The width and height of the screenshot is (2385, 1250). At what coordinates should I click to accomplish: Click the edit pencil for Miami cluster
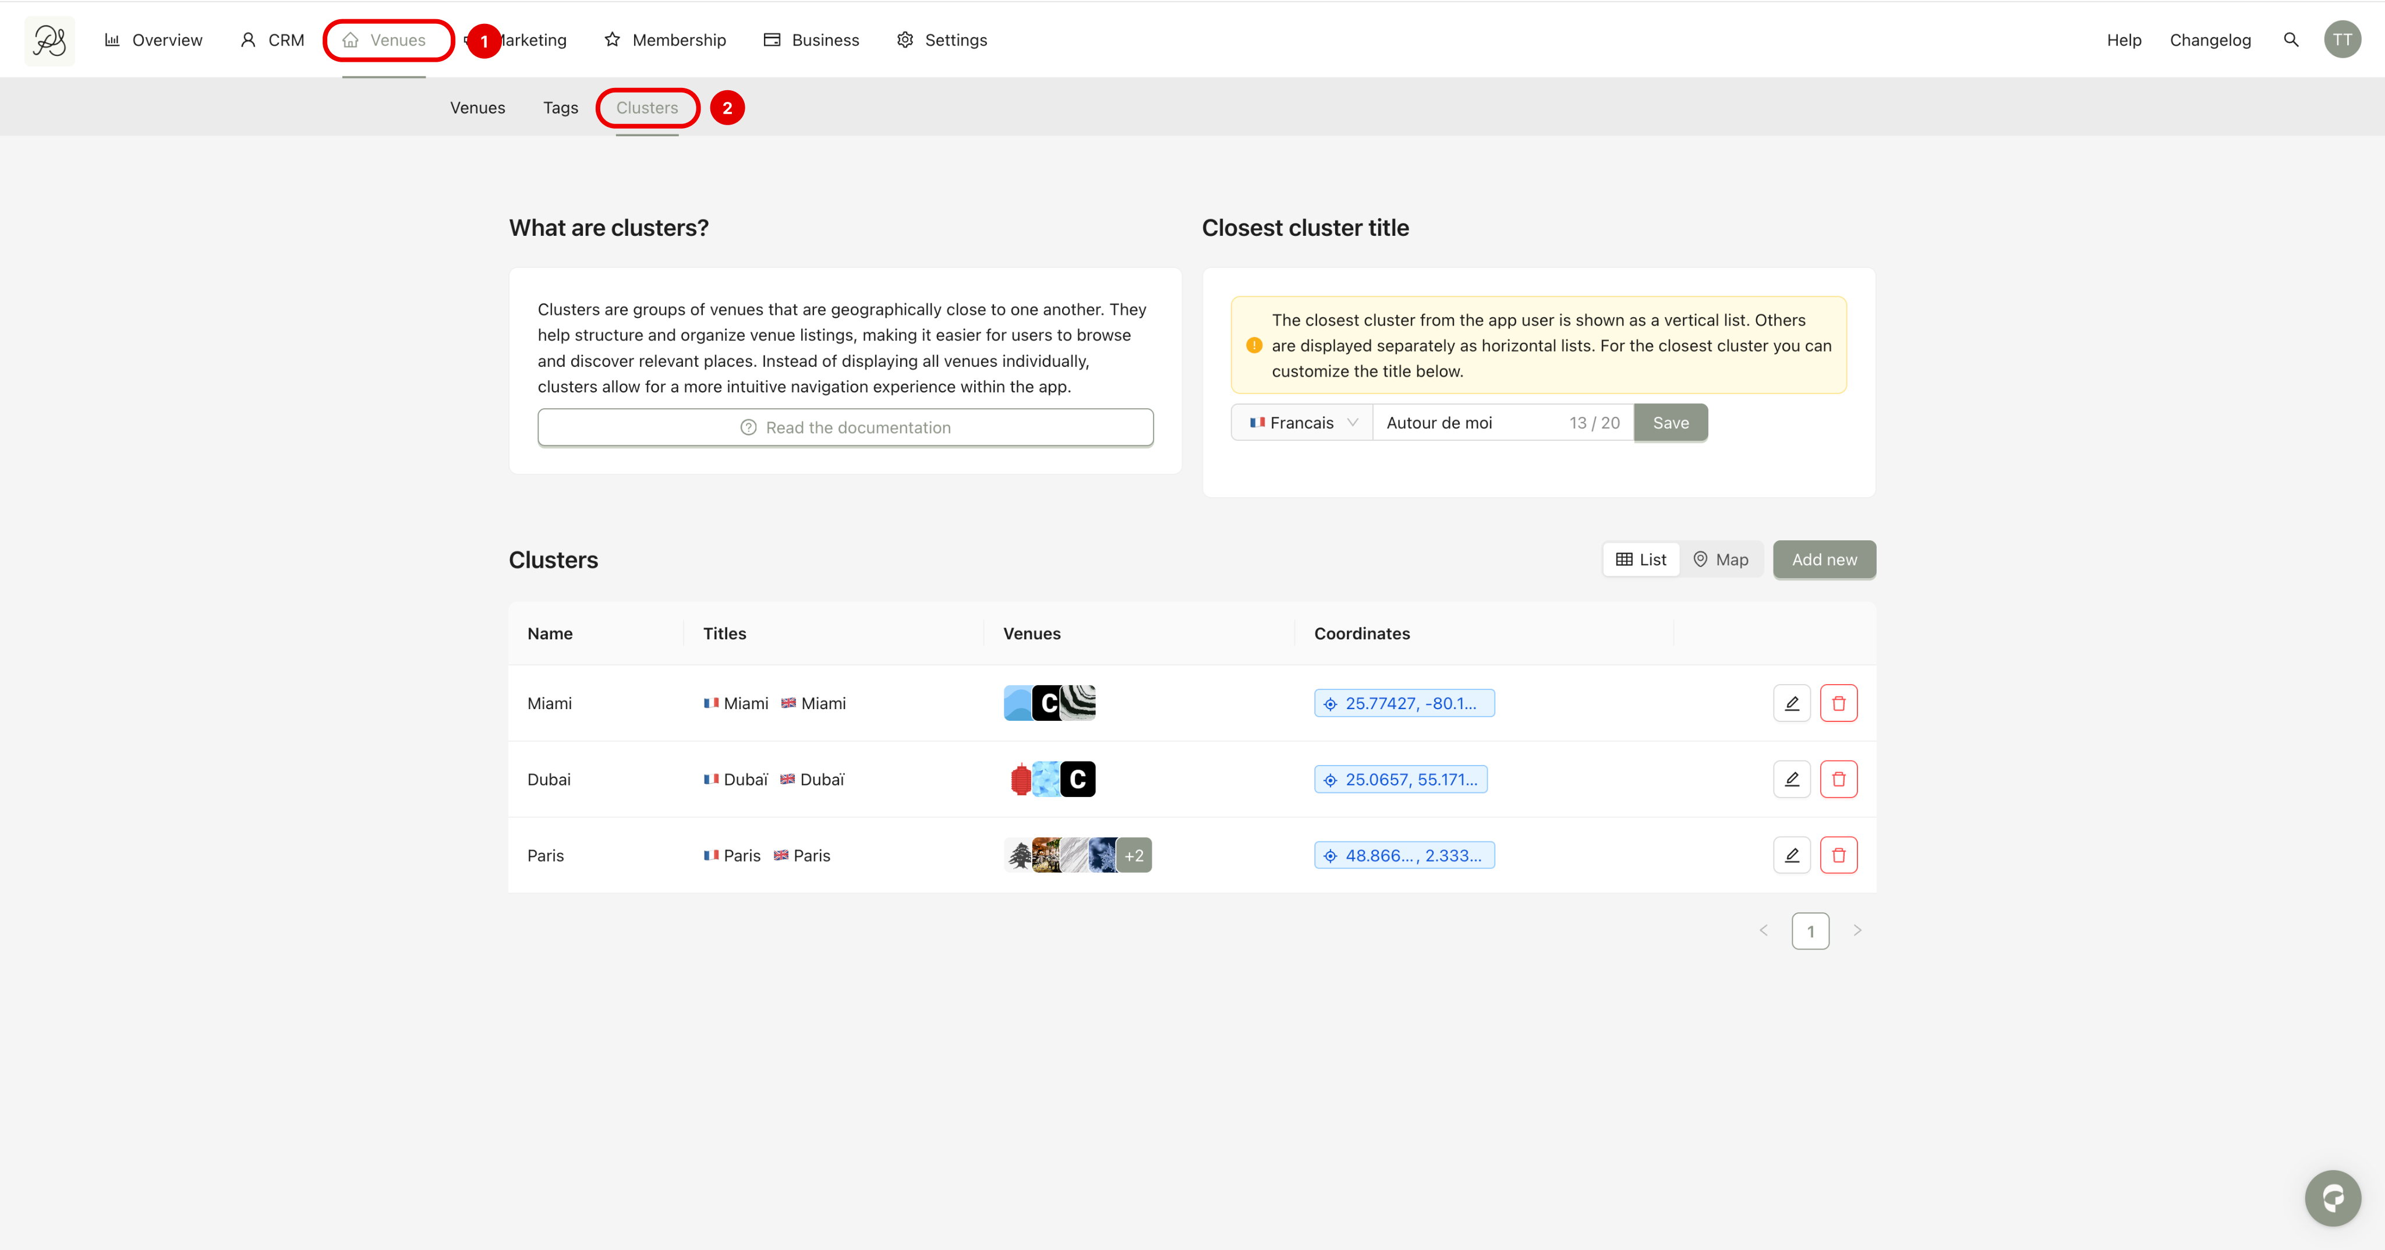[1792, 703]
